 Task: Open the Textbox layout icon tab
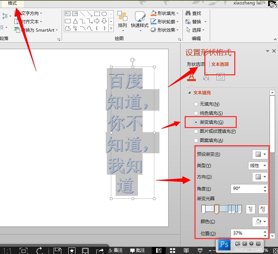coord(221,76)
